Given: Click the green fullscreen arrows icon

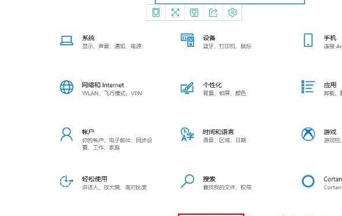Looking at the screenshot, I should (x=175, y=13).
